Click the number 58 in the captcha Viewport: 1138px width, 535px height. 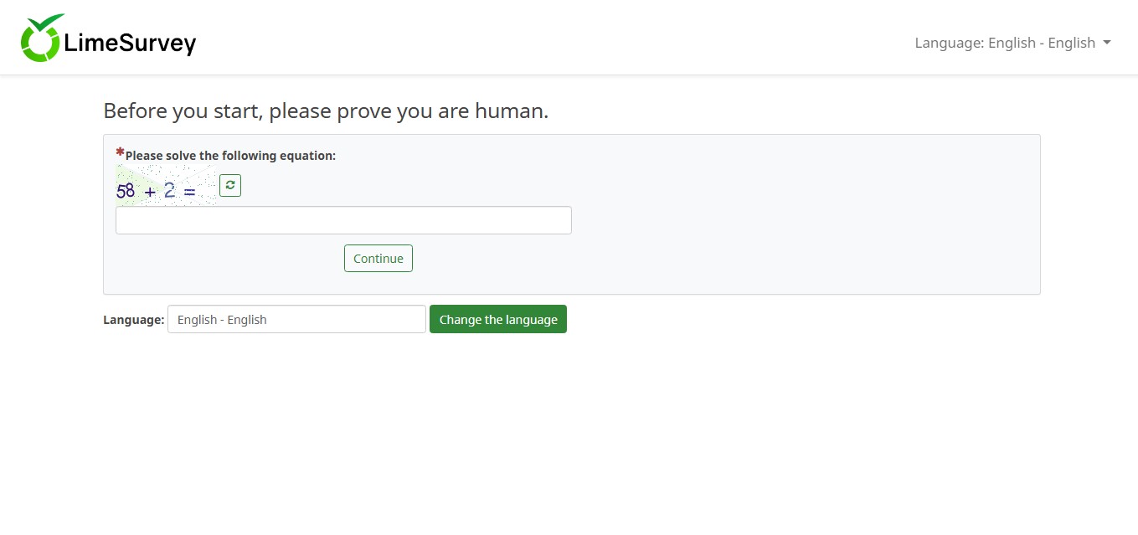coord(126,191)
